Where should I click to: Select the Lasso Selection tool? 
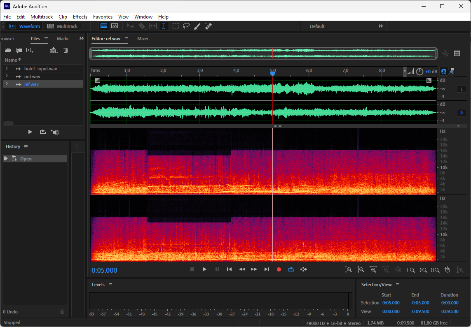pyautogui.click(x=186, y=26)
